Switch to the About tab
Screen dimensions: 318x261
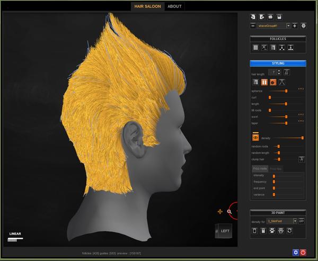(x=174, y=6)
